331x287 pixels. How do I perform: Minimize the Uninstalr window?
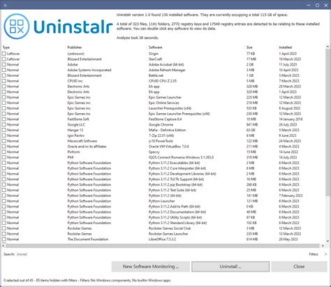click(x=309, y=5)
